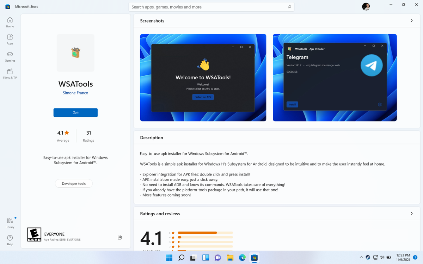423x264 pixels.
Task: Expand the hidden icons arrow in system tray
Action: tap(361, 257)
